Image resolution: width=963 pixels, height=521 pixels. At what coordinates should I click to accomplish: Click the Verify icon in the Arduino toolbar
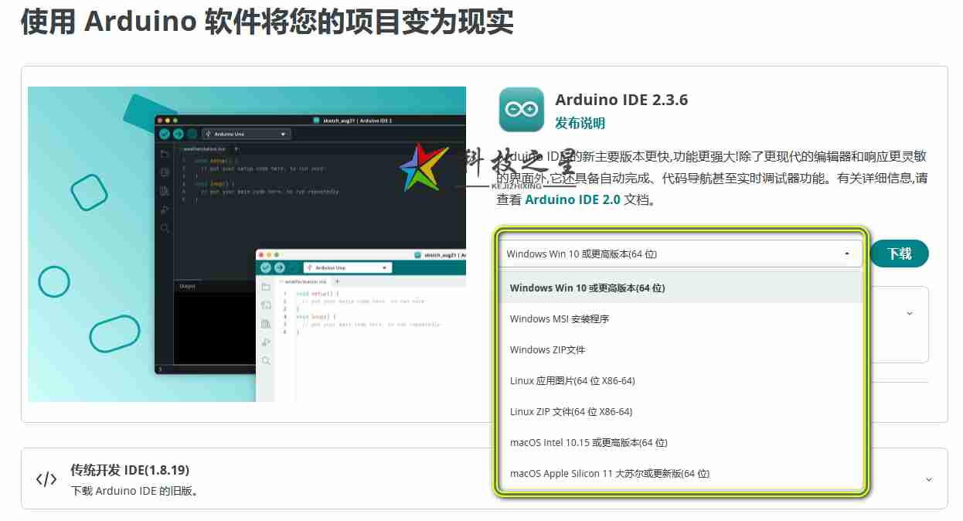[164, 134]
